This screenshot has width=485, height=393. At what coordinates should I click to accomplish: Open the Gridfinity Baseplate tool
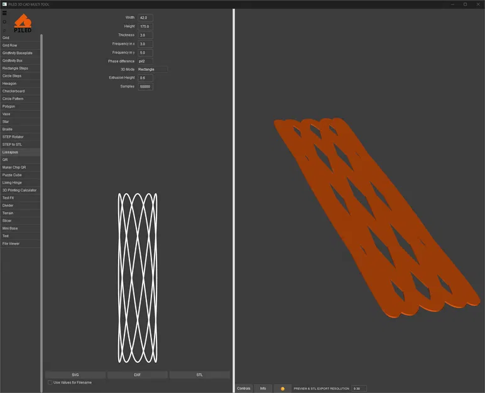click(x=20, y=53)
